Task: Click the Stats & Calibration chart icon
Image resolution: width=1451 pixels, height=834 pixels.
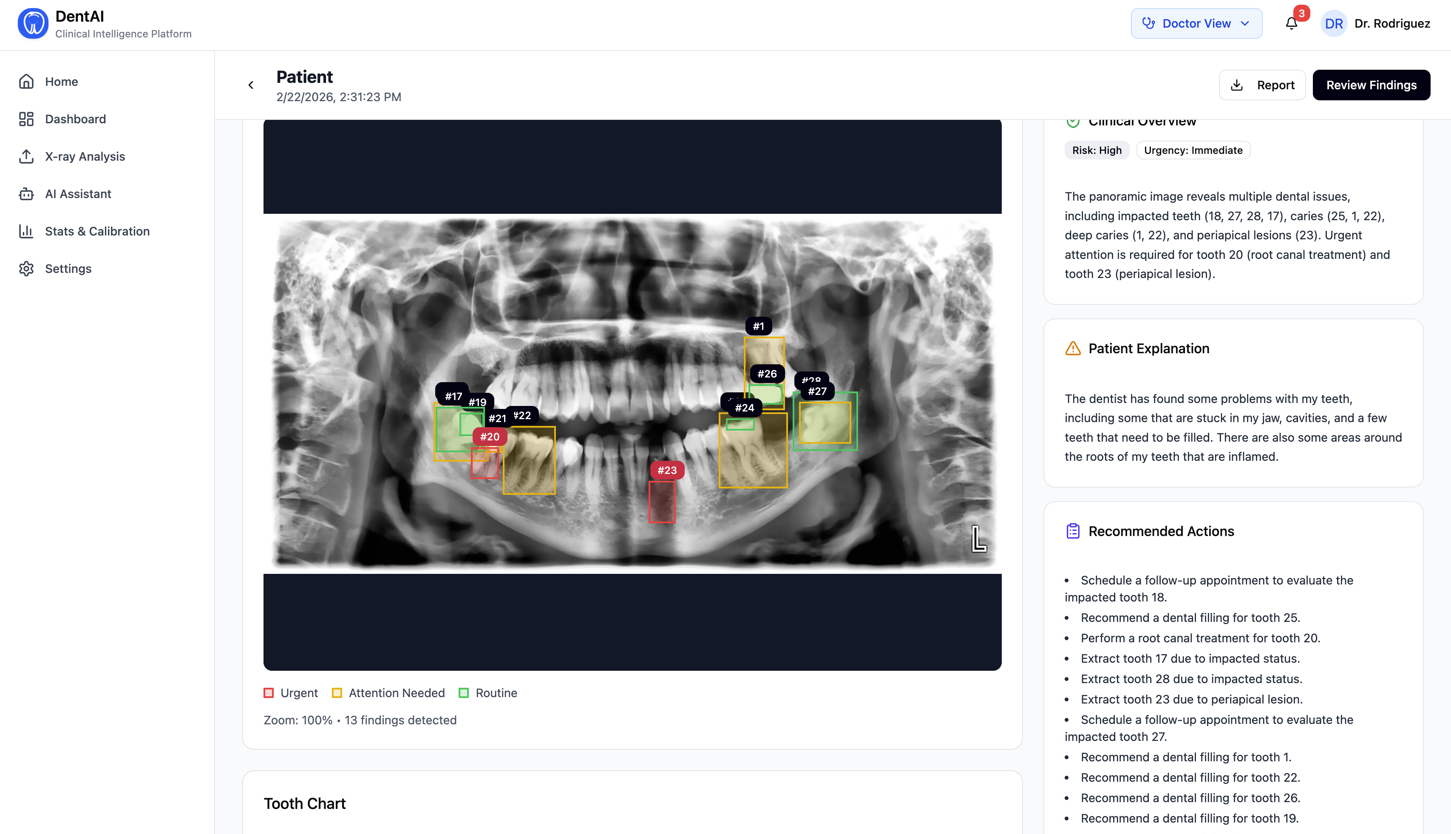Action: (x=26, y=231)
